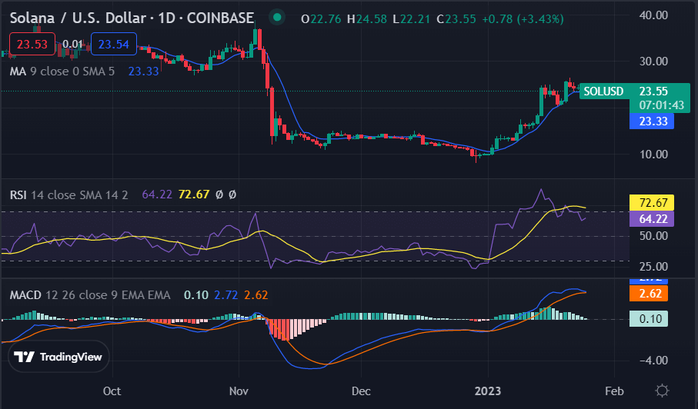The height and width of the screenshot is (409, 698).
Task: Select the MA 9 close indicator legend
Action: [x=62, y=71]
